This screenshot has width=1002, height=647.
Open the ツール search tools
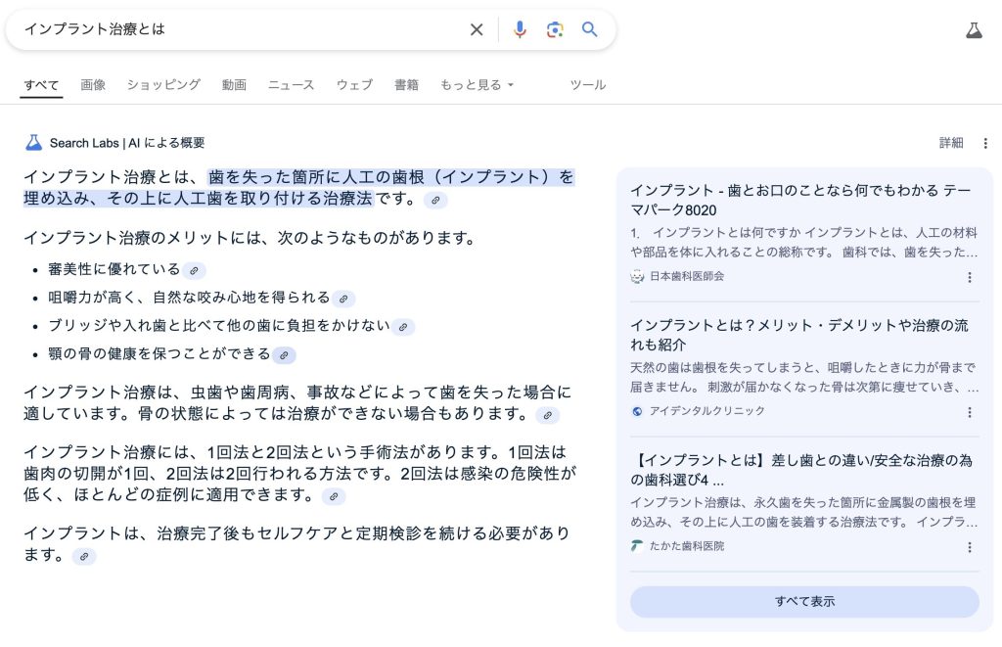point(587,85)
